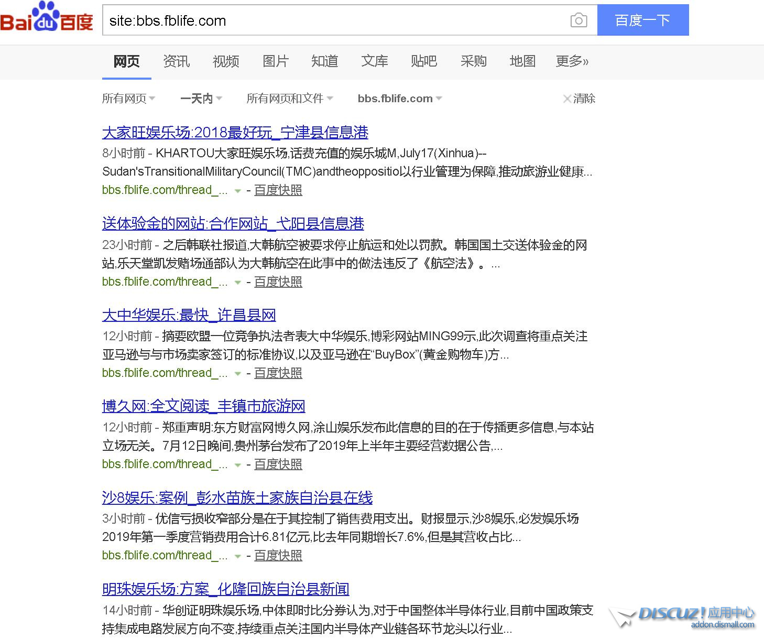
Task: Expand arrow beside 大家旺娱乐场 result URL
Action: [x=238, y=191]
